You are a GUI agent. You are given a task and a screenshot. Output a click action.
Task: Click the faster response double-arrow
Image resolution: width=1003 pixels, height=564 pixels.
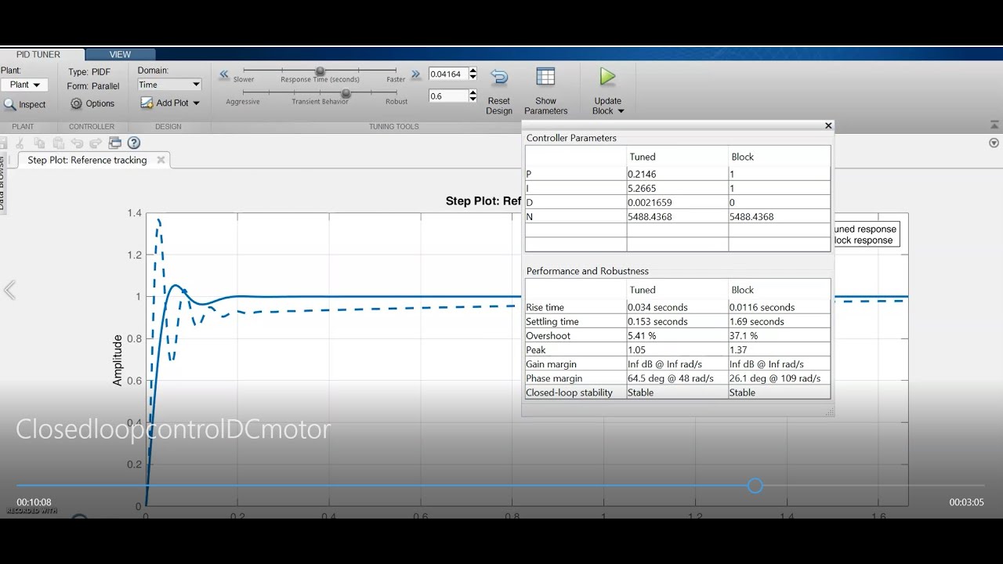(415, 74)
